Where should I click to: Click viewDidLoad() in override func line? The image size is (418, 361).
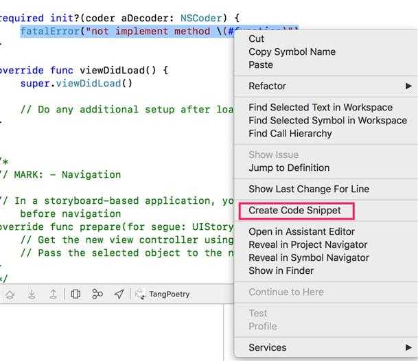[x=117, y=71]
